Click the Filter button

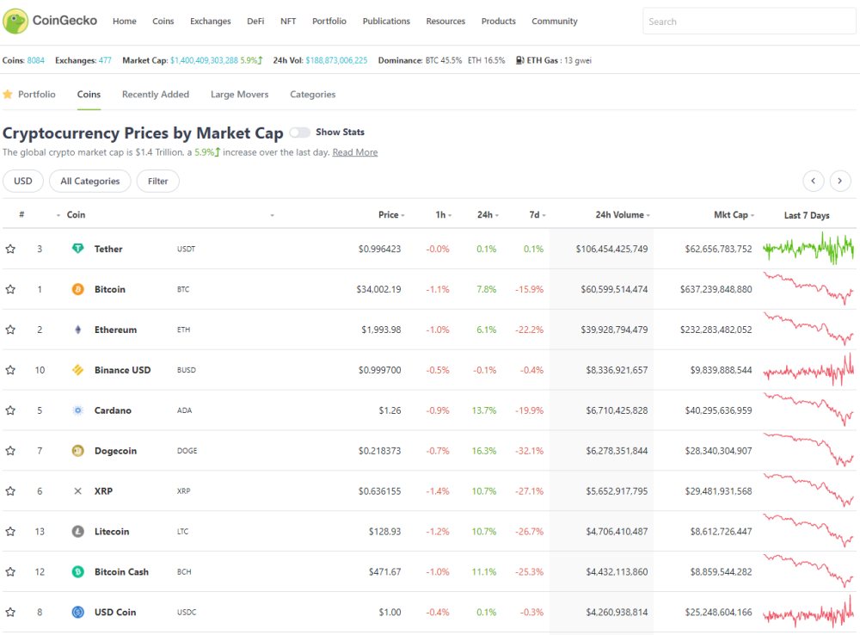click(x=158, y=181)
